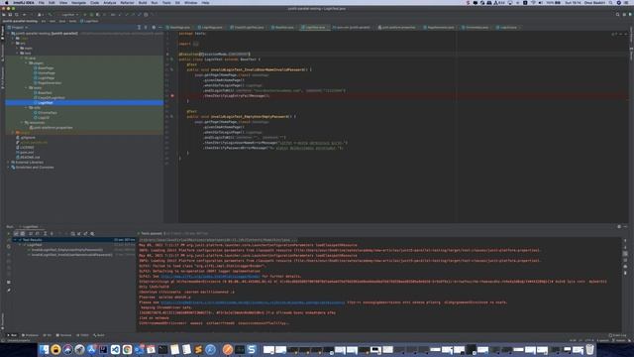The height and width of the screenshot is (357, 634).
Task: Collapse the utils package in the tree
Action: click(26, 108)
